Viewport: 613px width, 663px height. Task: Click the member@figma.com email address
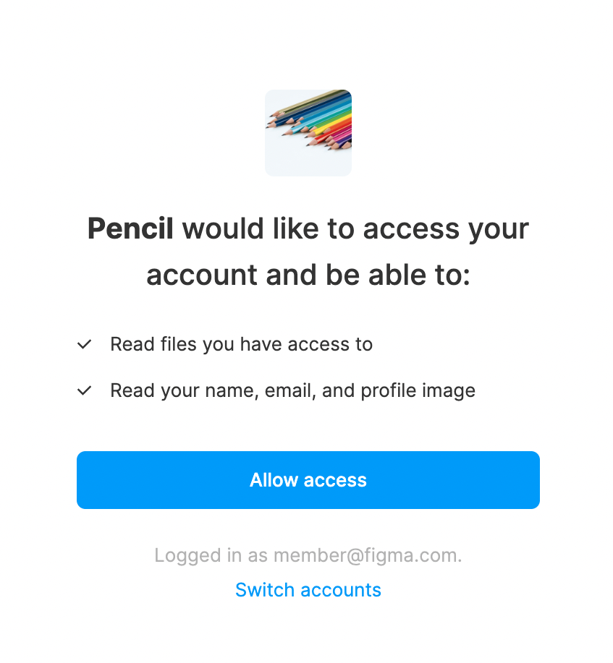point(367,556)
